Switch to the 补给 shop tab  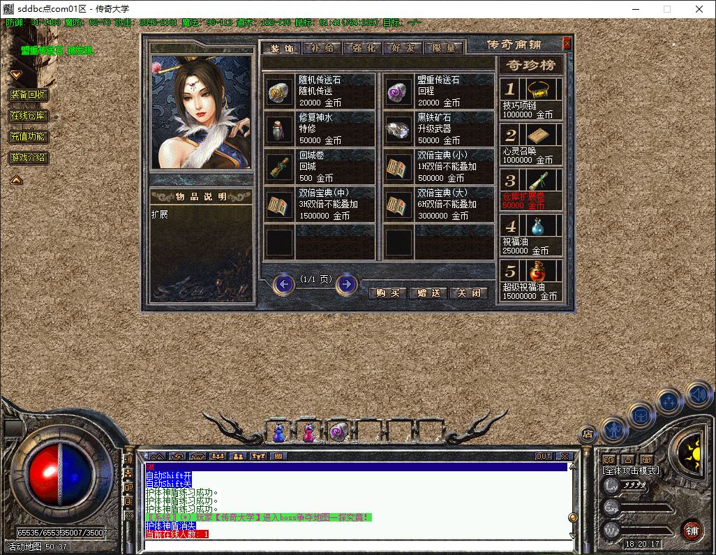pos(322,48)
